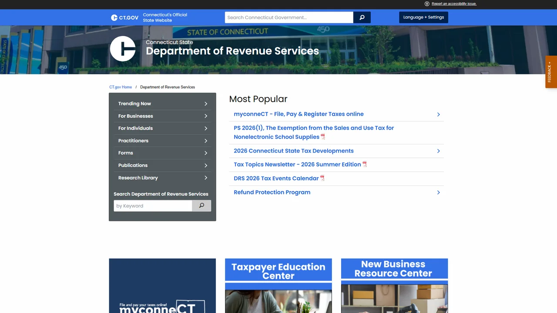Click Report an accessibility issue link

pos(454,3)
